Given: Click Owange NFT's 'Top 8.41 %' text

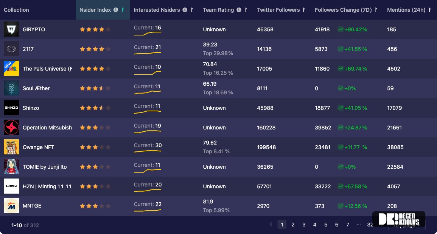Looking at the screenshot, I should [216, 151].
